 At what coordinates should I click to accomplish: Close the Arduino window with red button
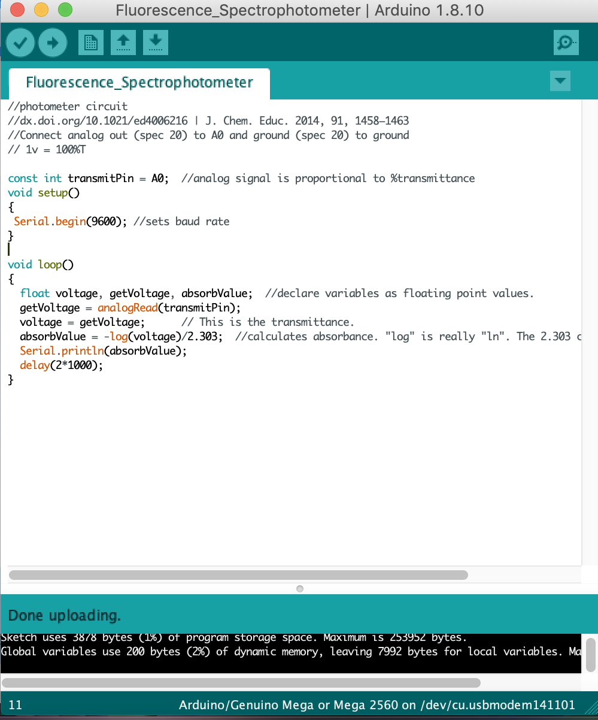pos(17,10)
